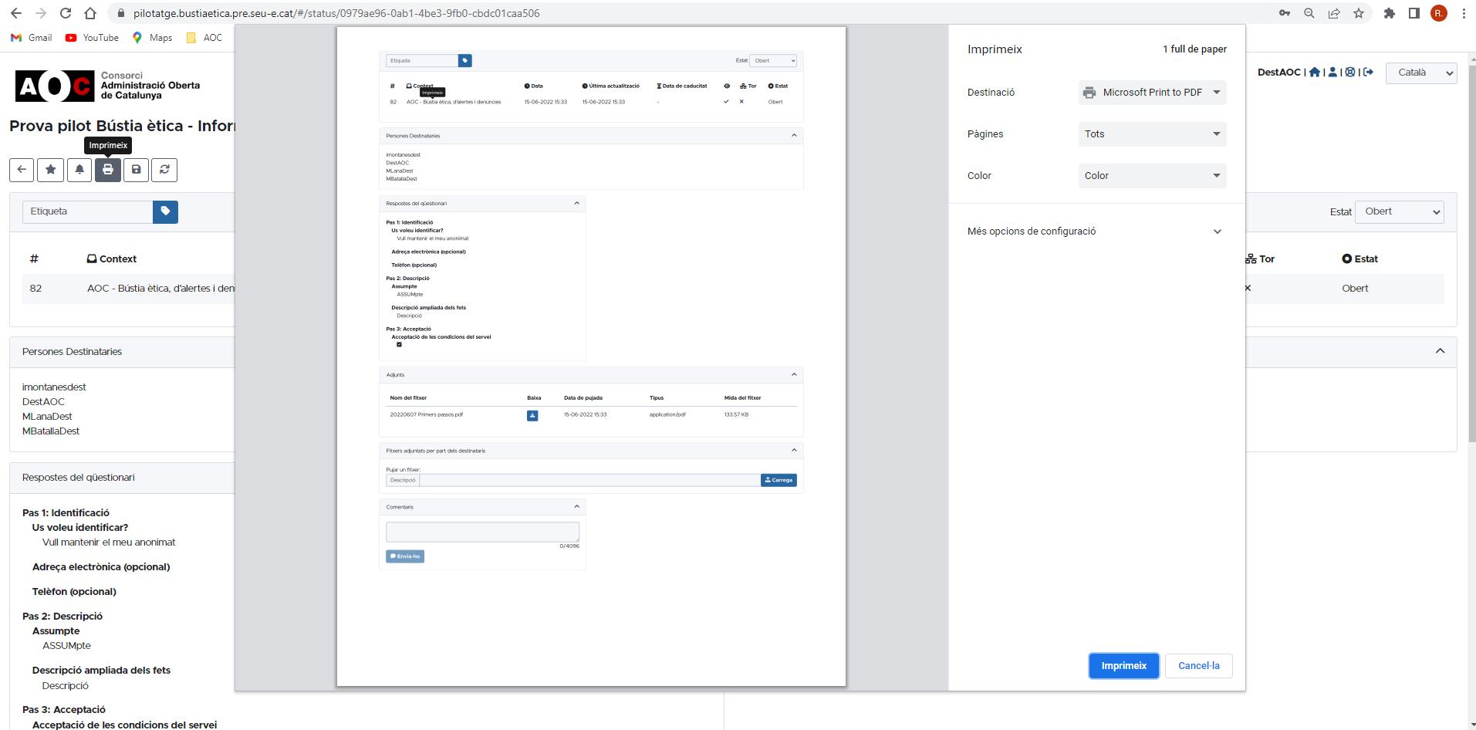The width and height of the screenshot is (1476, 730).
Task: Click the 1 full de paper label
Action: click(x=1194, y=49)
